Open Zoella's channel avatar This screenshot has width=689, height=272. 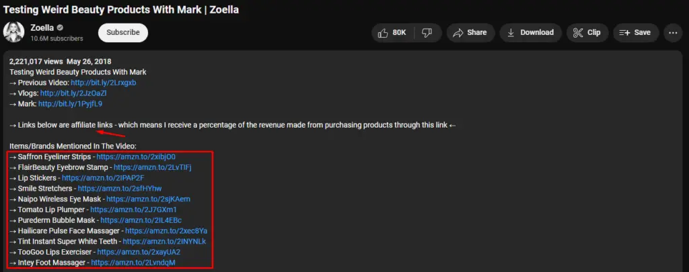[x=14, y=33]
